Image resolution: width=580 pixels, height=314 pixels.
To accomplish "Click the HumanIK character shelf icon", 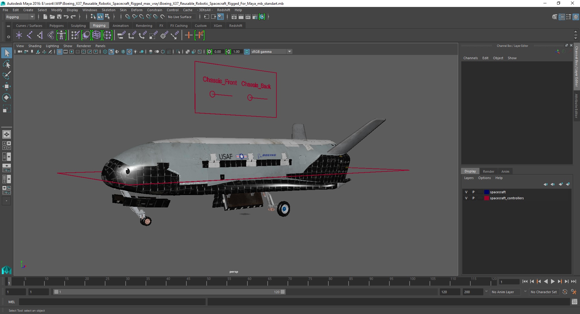I will 61,35.
